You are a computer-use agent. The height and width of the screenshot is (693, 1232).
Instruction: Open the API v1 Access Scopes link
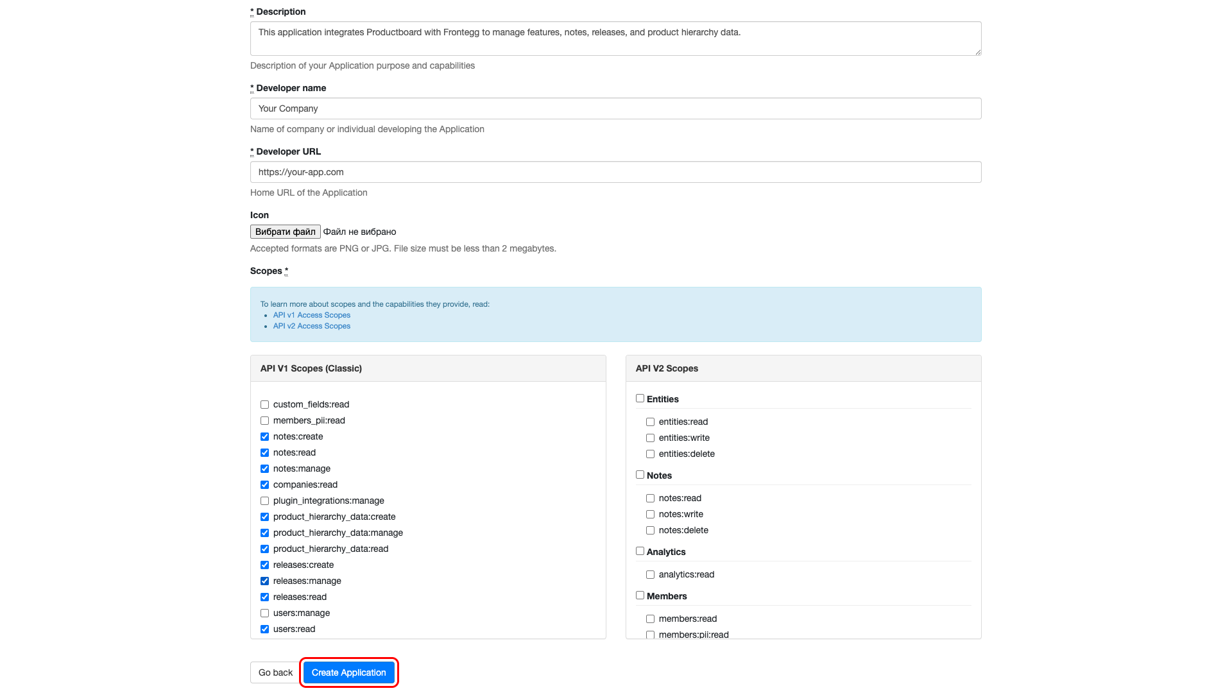point(311,315)
